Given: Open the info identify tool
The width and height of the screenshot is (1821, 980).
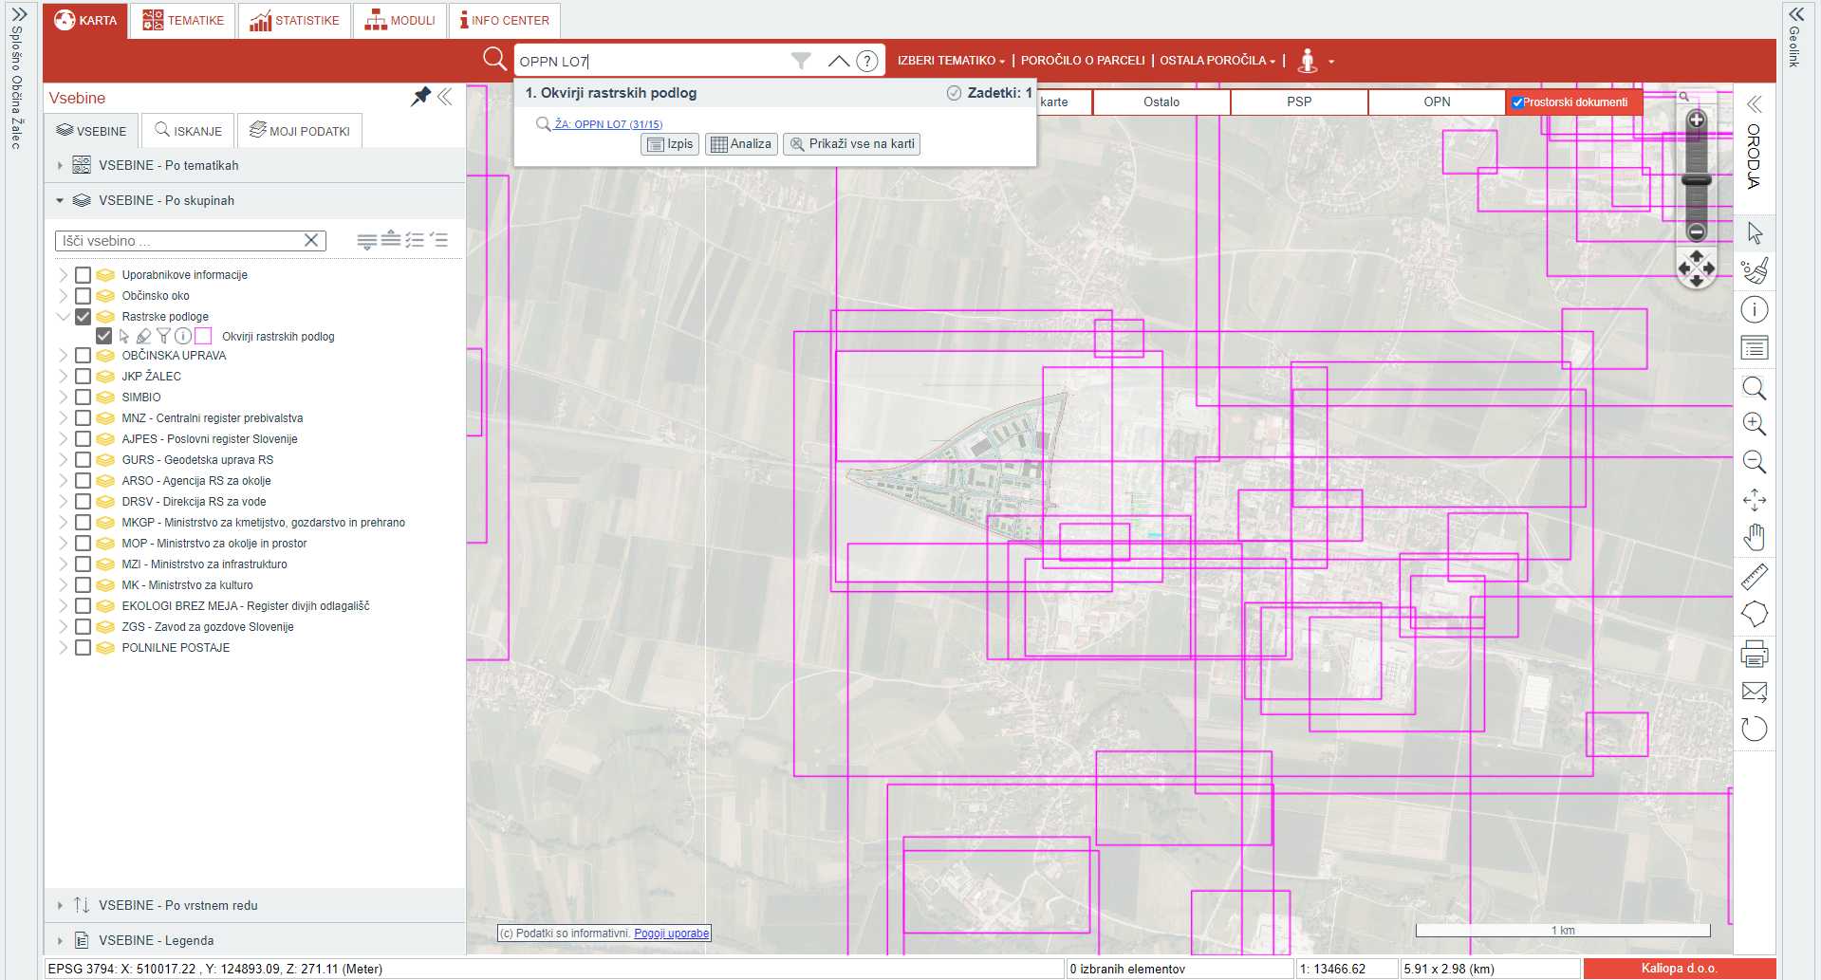Looking at the screenshot, I should [1755, 309].
